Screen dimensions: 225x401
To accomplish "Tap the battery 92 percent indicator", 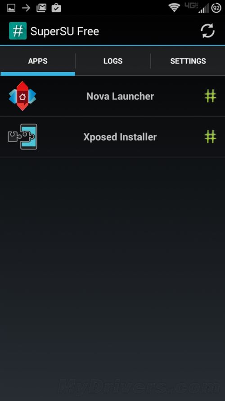I will (x=216, y=8).
